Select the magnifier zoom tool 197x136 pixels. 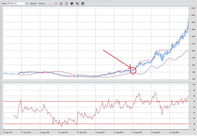tap(77, 4)
